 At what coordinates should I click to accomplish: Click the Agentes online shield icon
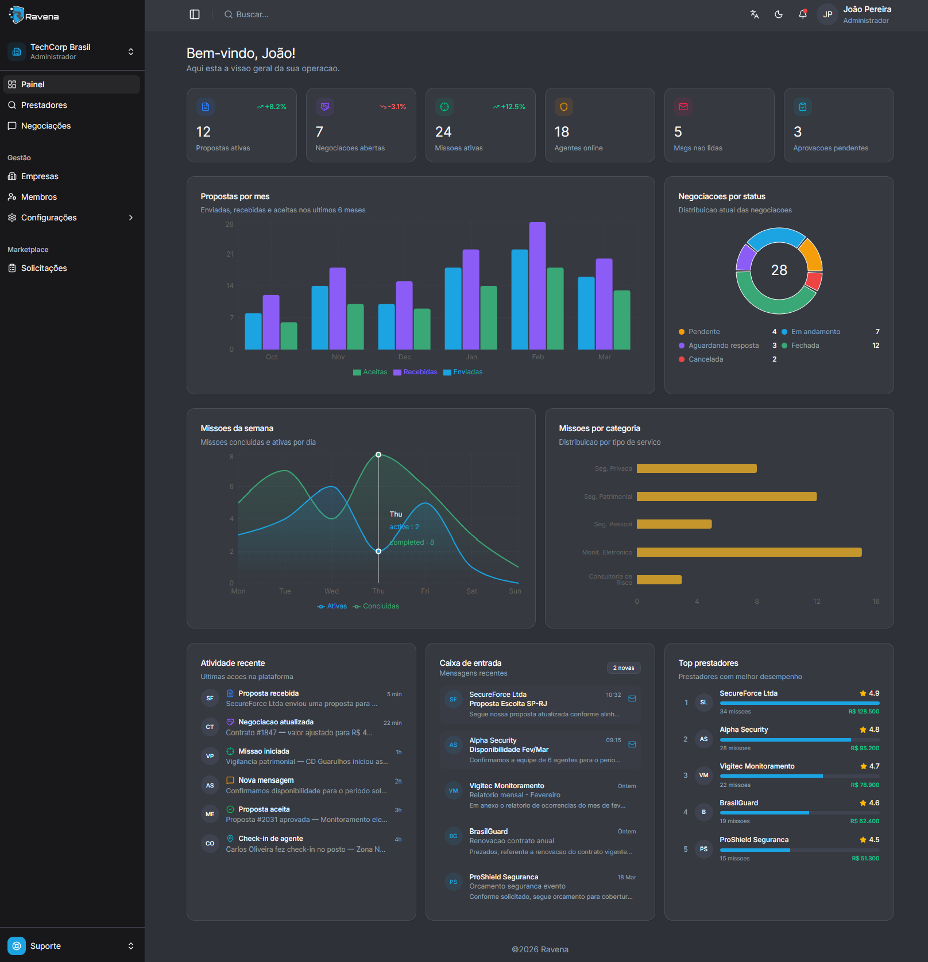tap(564, 107)
